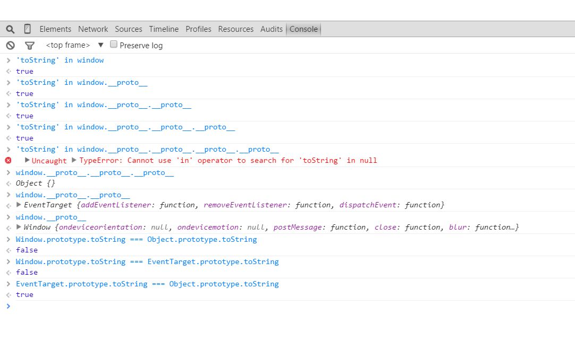Screen dimensions: 575x341
Task: Open the top frame context dropdown
Action: click(74, 46)
